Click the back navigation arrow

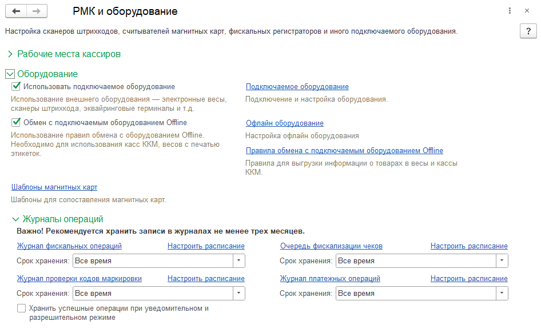point(16,11)
